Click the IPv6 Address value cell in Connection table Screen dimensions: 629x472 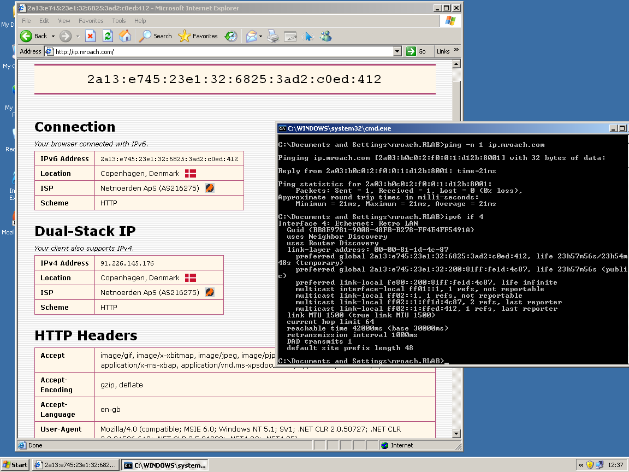(169, 158)
